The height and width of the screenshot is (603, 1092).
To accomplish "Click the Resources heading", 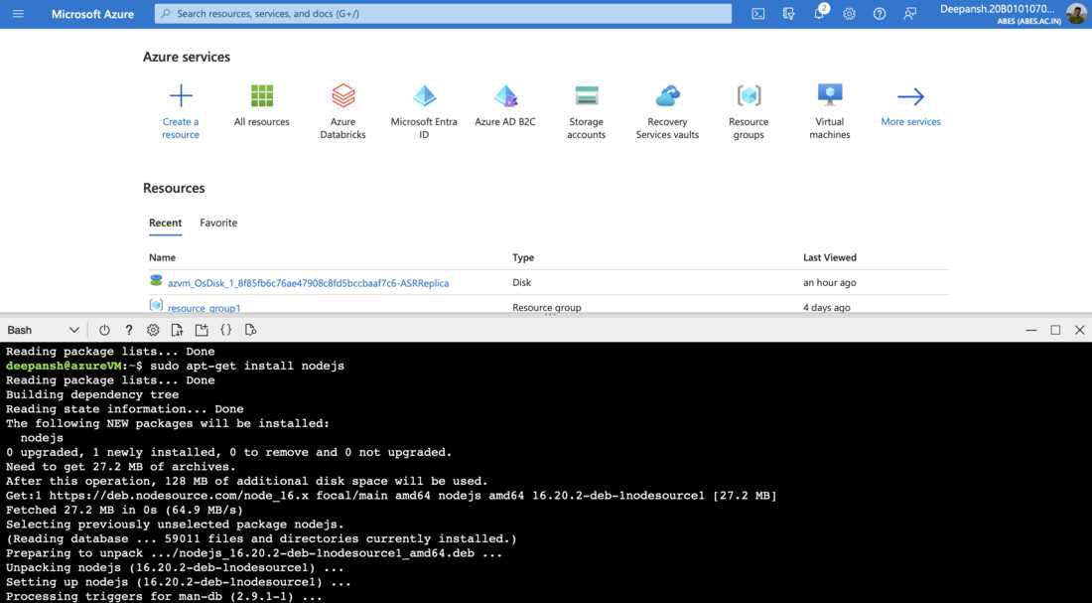I will 174,188.
